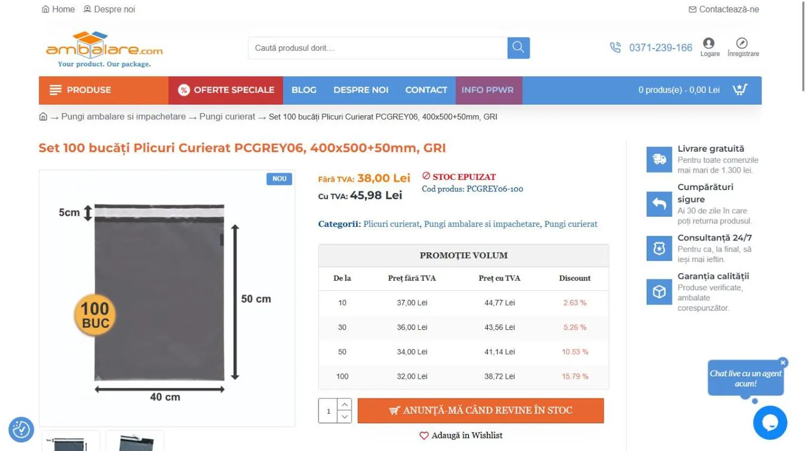Click the search input field
806x451 pixels.
pos(378,48)
